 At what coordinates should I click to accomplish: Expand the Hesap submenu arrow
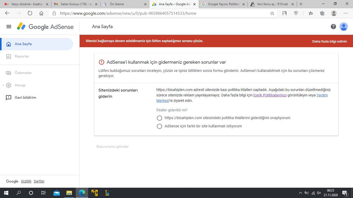[3, 85]
